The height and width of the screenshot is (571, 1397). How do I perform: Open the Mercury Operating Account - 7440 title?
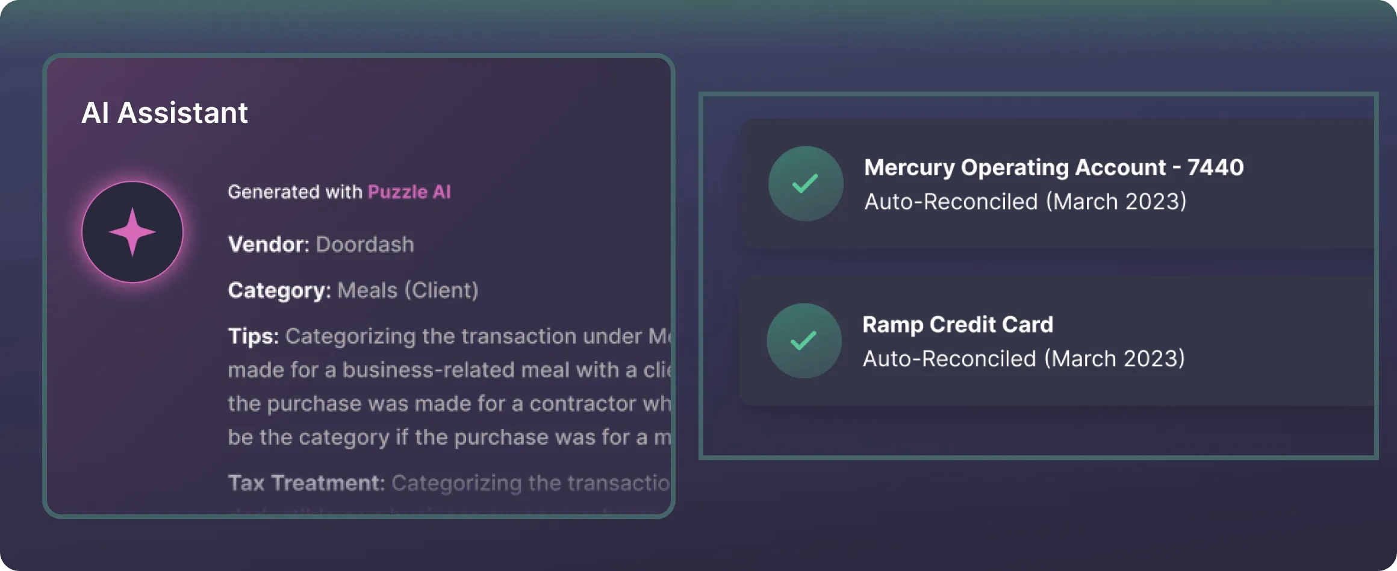click(1054, 167)
